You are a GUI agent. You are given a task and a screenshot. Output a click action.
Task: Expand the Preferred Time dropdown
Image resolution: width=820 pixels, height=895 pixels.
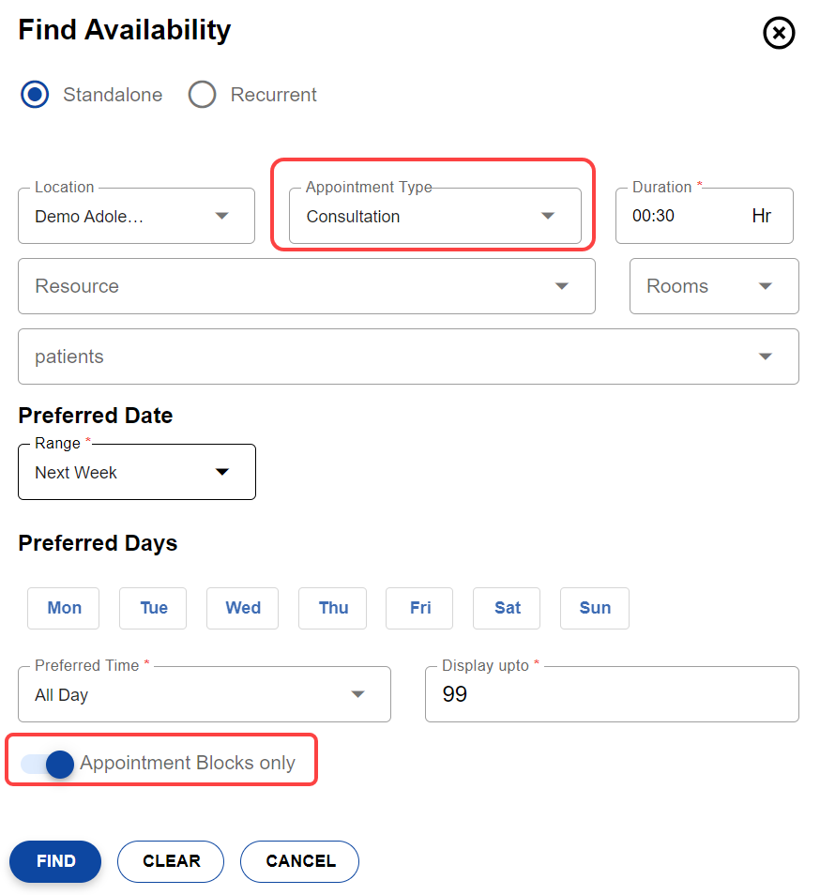pos(204,694)
